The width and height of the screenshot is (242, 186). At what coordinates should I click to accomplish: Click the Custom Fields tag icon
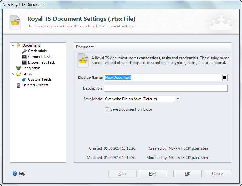pos(24,79)
